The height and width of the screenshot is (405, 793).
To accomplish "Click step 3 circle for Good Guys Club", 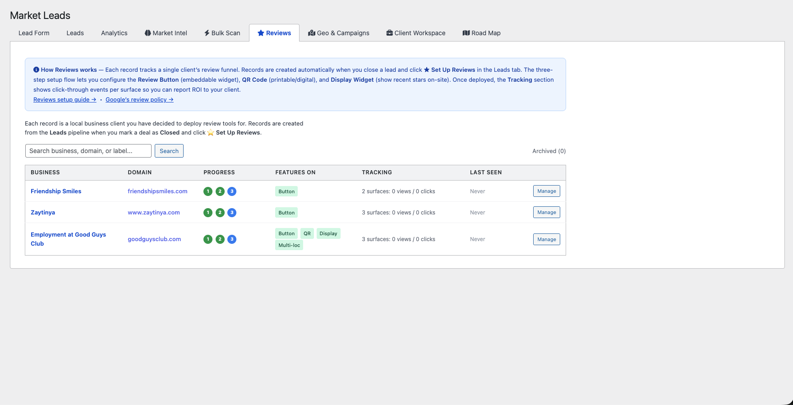I will pyautogui.click(x=232, y=239).
